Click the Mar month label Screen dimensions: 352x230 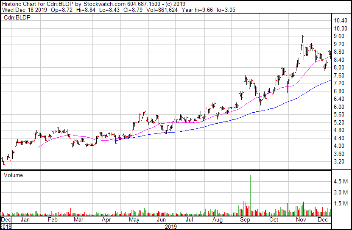[x=78, y=220]
